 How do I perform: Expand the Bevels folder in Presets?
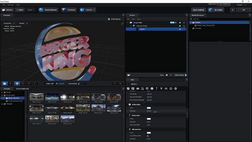click(2, 92)
